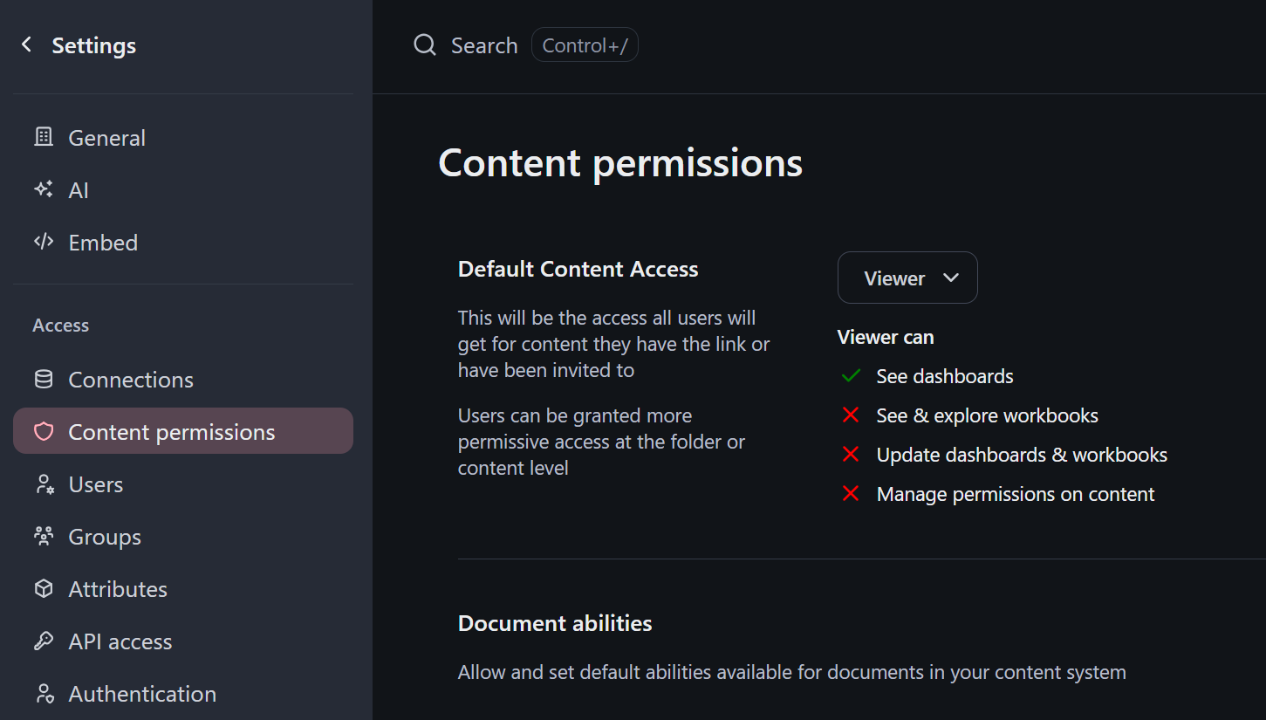Go to the Users settings page
The image size is (1266, 720).
pos(96,484)
